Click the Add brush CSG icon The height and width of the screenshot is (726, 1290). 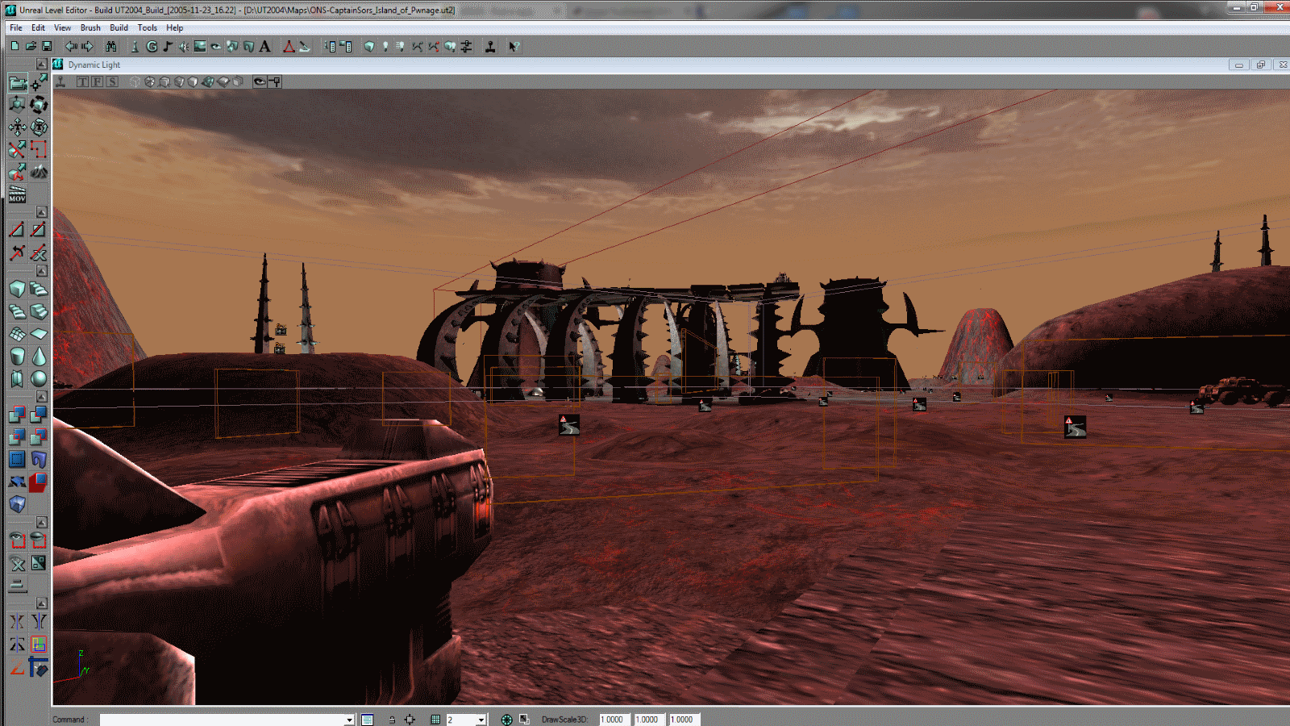(x=17, y=415)
